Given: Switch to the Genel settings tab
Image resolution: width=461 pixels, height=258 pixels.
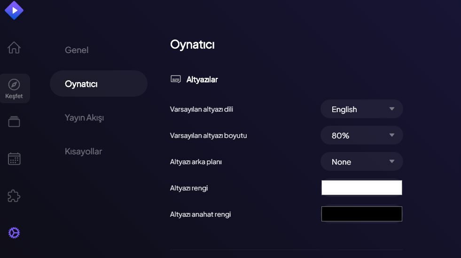Looking at the screenshot, I should click(77, 50).
